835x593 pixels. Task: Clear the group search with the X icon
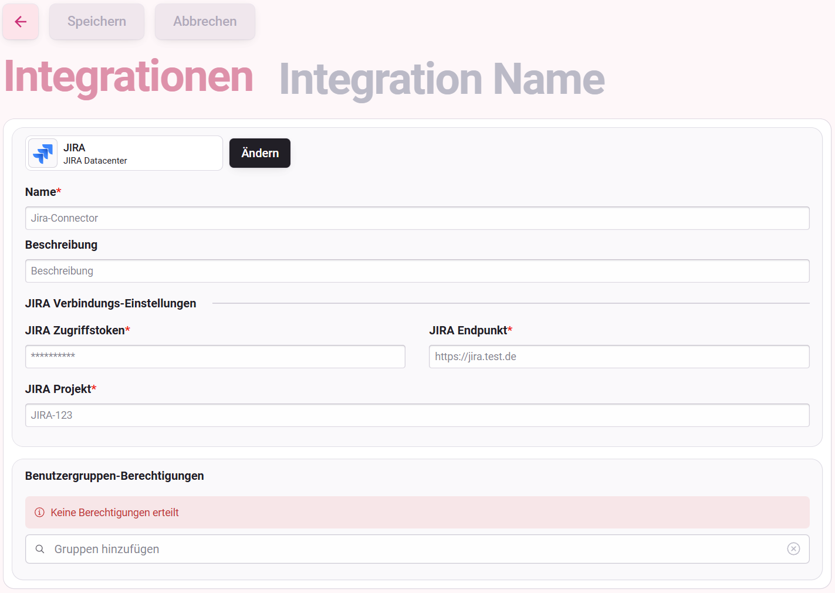point(793,549)
